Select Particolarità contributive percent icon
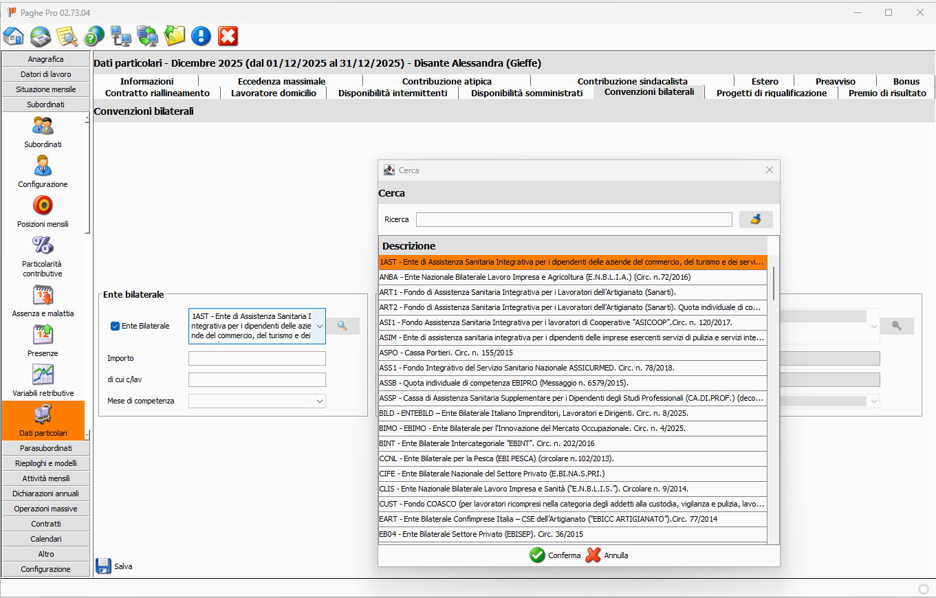 click(x=43, y=245)
